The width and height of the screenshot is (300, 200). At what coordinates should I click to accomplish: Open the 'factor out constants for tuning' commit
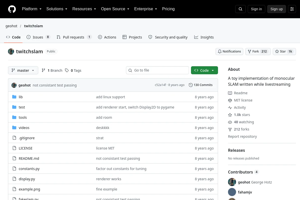tap(121, 169)
